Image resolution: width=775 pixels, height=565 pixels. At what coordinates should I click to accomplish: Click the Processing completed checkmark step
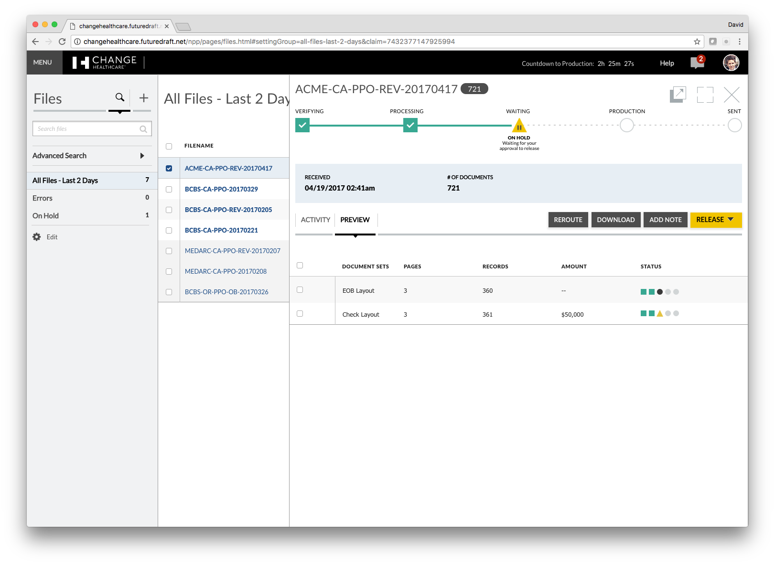pyautogui.click(x=410, y=125)
